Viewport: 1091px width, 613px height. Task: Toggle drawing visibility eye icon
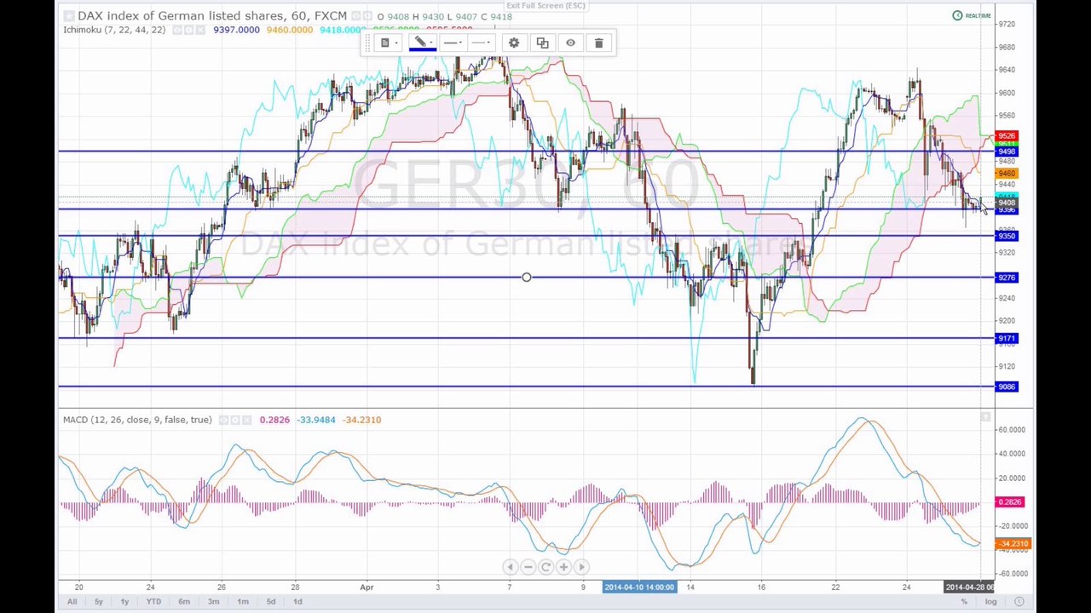pos(570,43)
